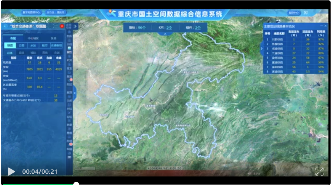Click the exit icon beside 监控中心
This screenshot has height=185, width=331.
coord(306,12)
